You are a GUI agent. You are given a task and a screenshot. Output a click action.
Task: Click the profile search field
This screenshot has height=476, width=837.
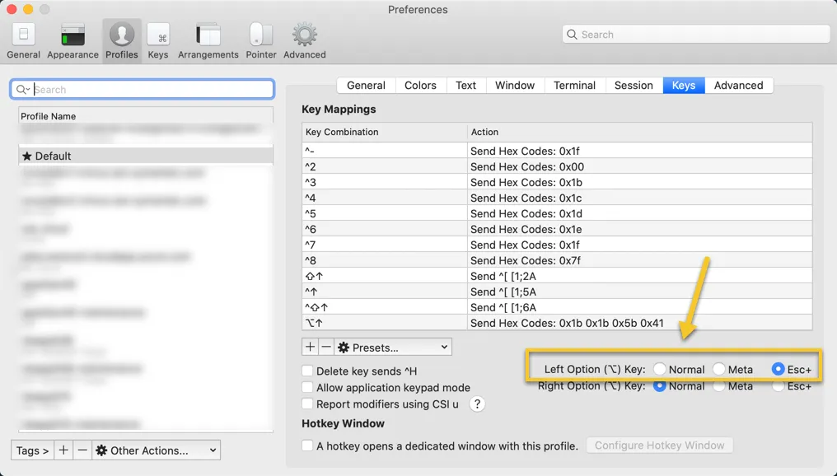pos(148,89)
